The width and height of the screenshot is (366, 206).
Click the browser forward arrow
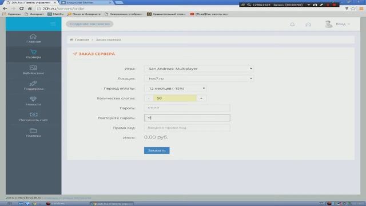[13, 9]
